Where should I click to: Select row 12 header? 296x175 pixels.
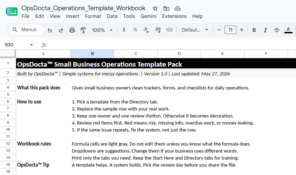click(8, 144)
